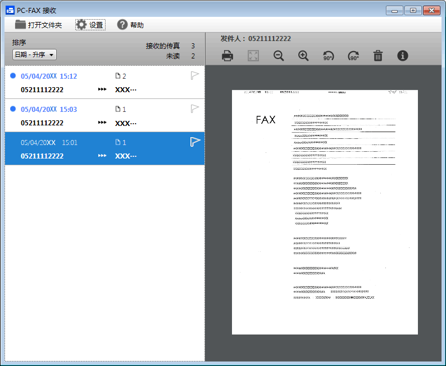
Task: Maximize the PC-FAX window
Action: (x=412, y=10)
